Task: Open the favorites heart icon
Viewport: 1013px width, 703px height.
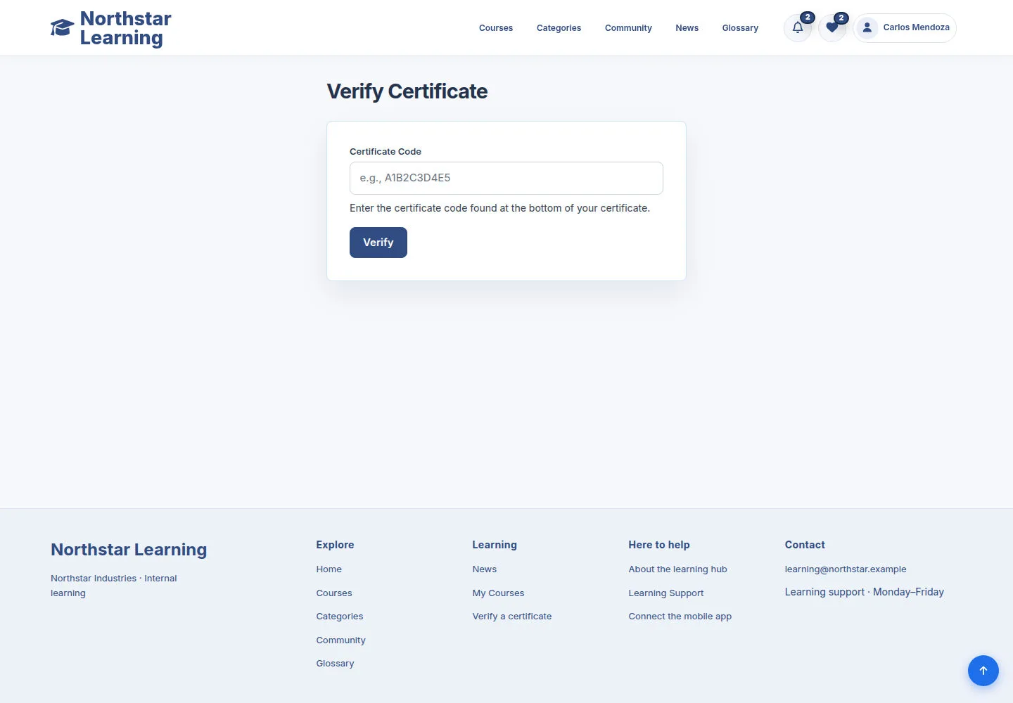Action: coord(832,28)
